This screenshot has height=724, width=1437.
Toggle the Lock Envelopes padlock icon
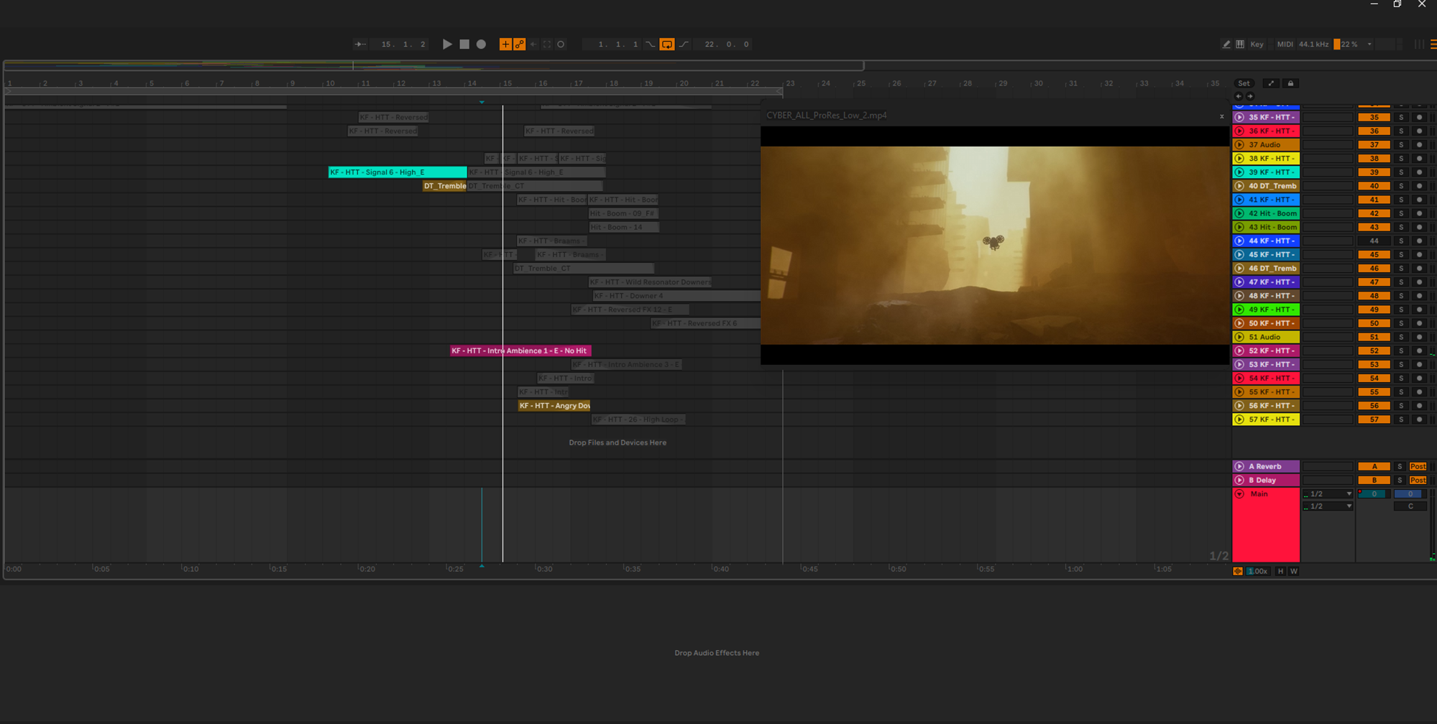coord(1290,83)
